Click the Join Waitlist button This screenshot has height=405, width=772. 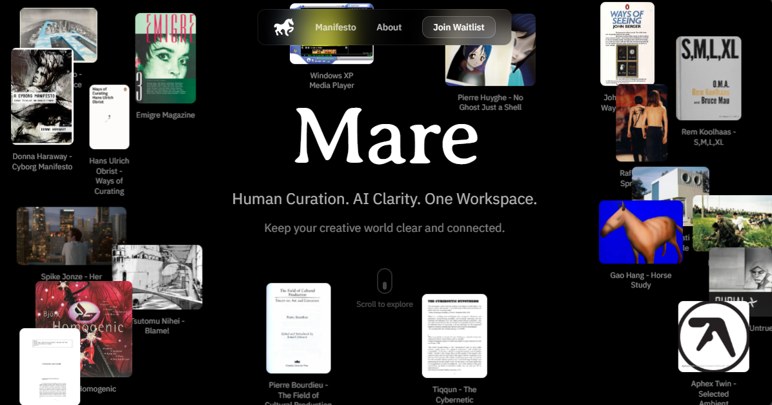pyautogui.click(x=458, y=28)
